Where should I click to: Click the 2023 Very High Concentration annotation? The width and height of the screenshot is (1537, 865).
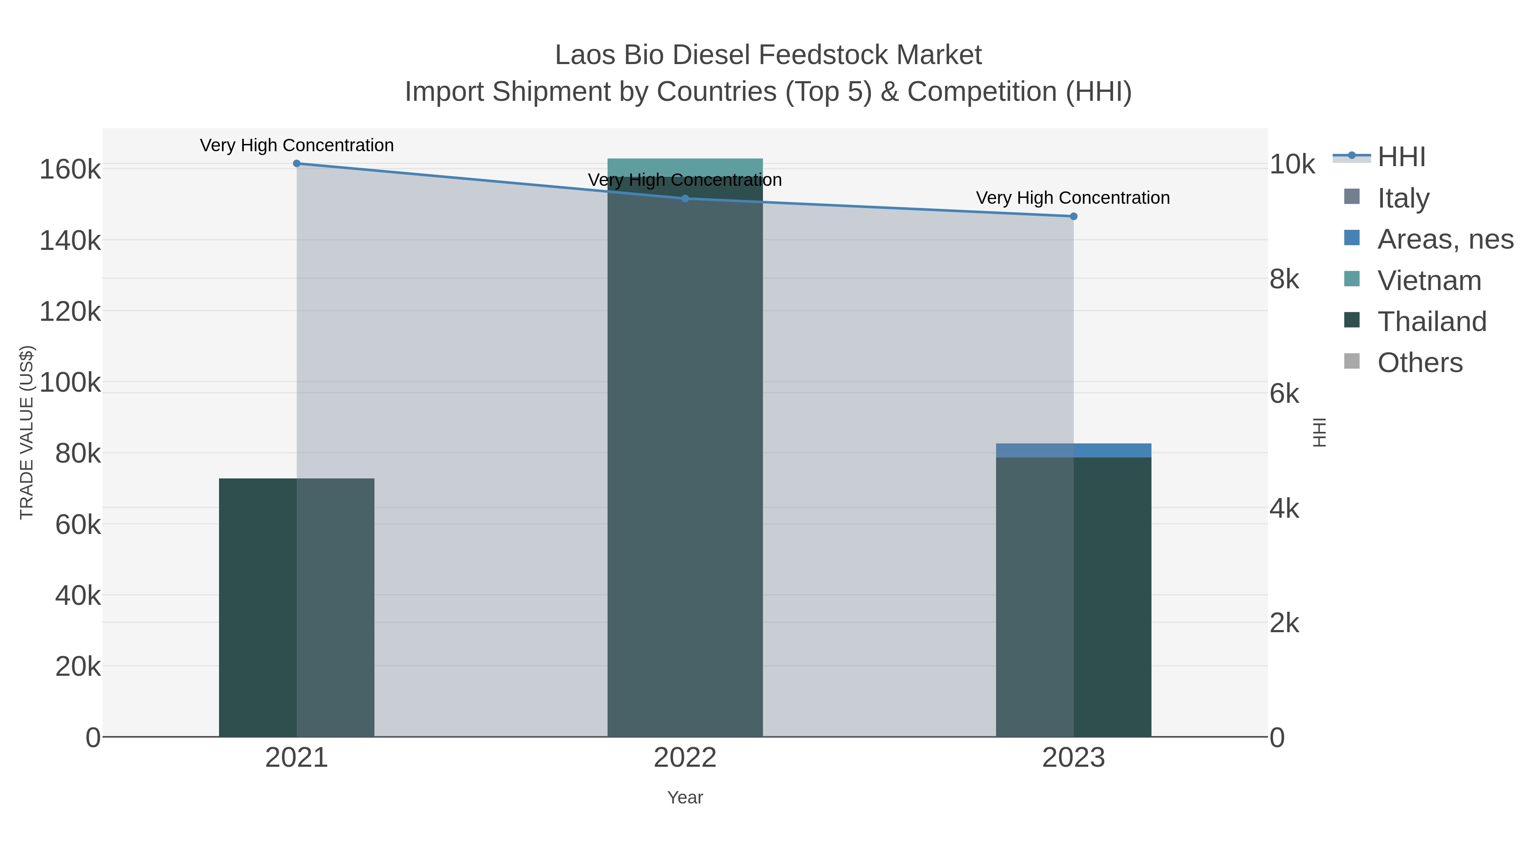[1073, 198]
